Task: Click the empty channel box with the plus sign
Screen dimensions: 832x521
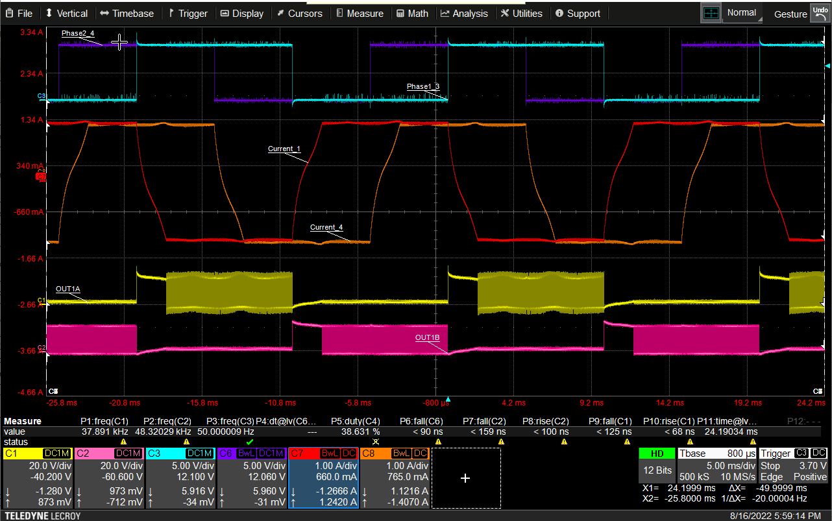Action: pos(465,478)
